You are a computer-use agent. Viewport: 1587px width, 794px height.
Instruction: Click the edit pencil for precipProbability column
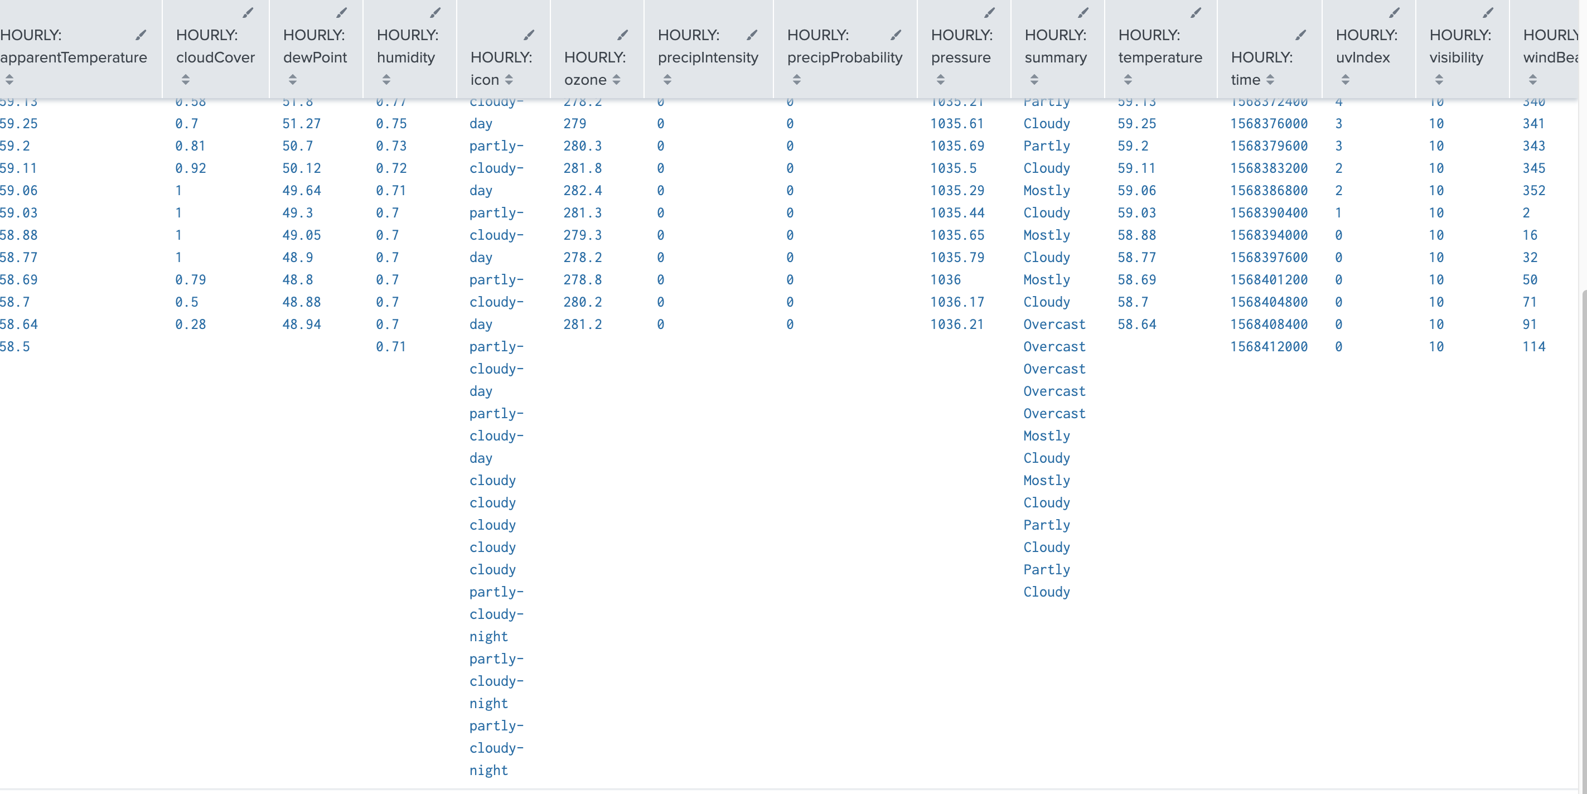pyautogui.click(x=897, y=35)
